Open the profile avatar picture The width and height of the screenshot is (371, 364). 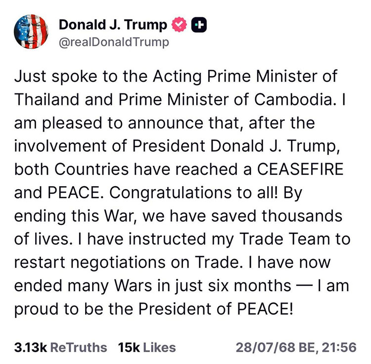pos(33,32)
